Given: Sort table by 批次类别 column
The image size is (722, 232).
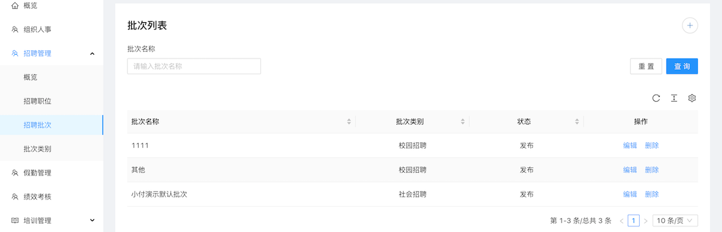Looking at the screenshot, I should pos(463,122).
